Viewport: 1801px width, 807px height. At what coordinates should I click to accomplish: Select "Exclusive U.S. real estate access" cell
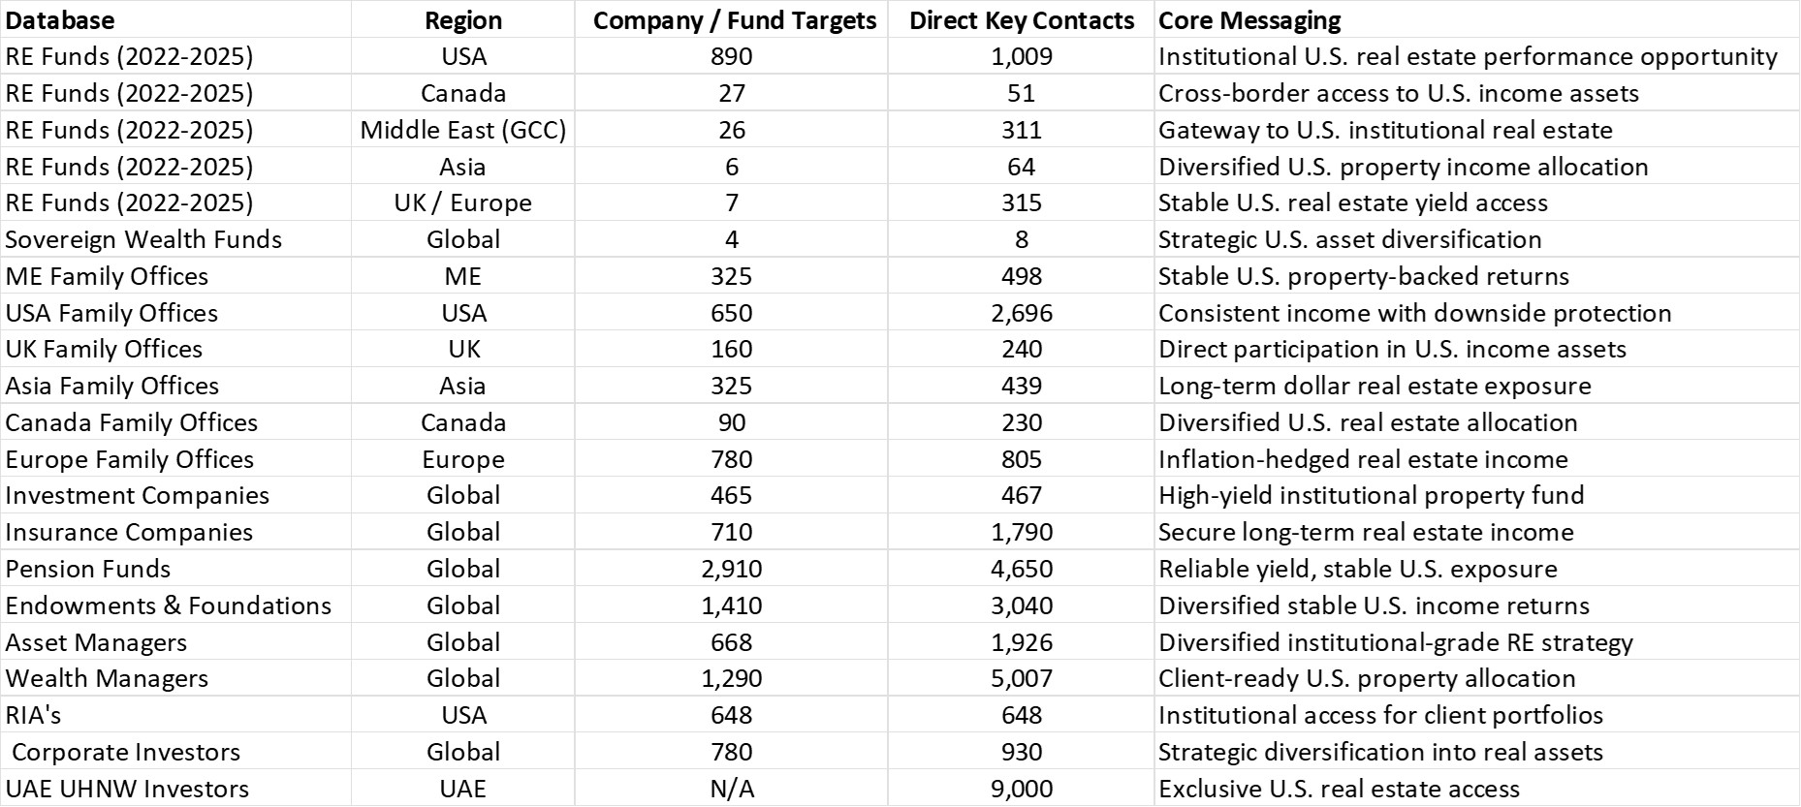1339,789
